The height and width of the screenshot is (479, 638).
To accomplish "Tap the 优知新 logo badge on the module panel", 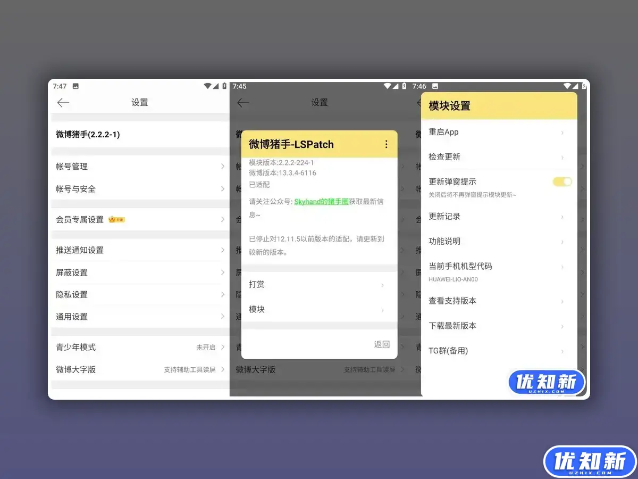I will (547, 382).
